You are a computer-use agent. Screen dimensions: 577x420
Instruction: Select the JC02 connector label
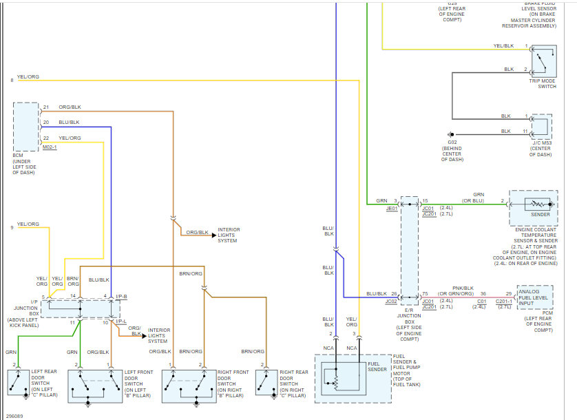pos(391,301)
